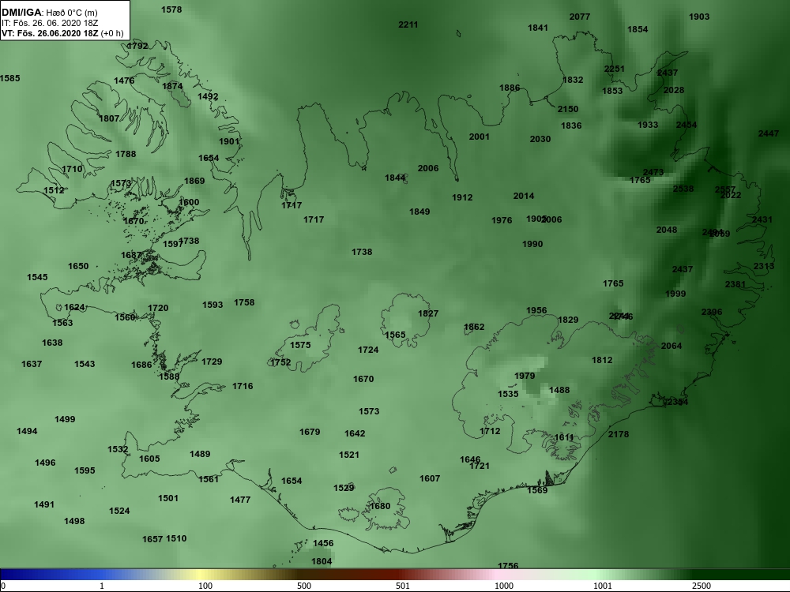This screenshot has height=592, width=790.
Task: Click the 1956 value label
Action: click(x=536, y=310)
